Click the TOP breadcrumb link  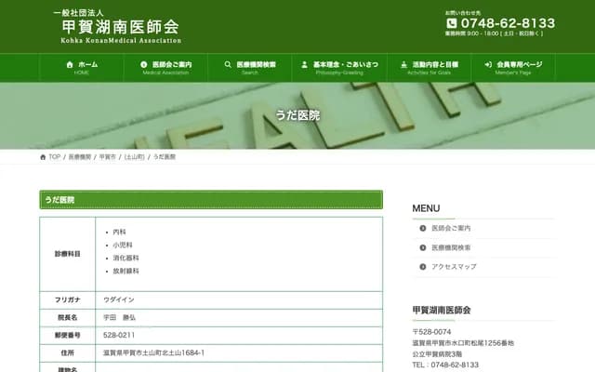point(54,157)
